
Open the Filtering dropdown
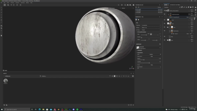151,27
